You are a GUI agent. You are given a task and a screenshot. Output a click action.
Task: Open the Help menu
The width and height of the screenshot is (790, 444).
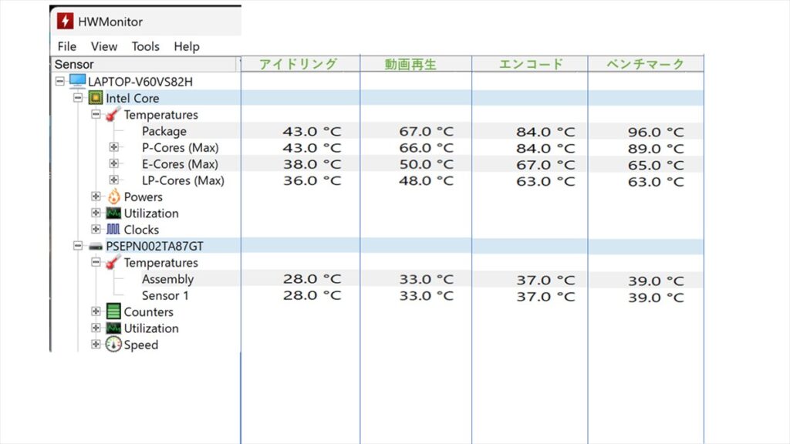coord(187,46)
